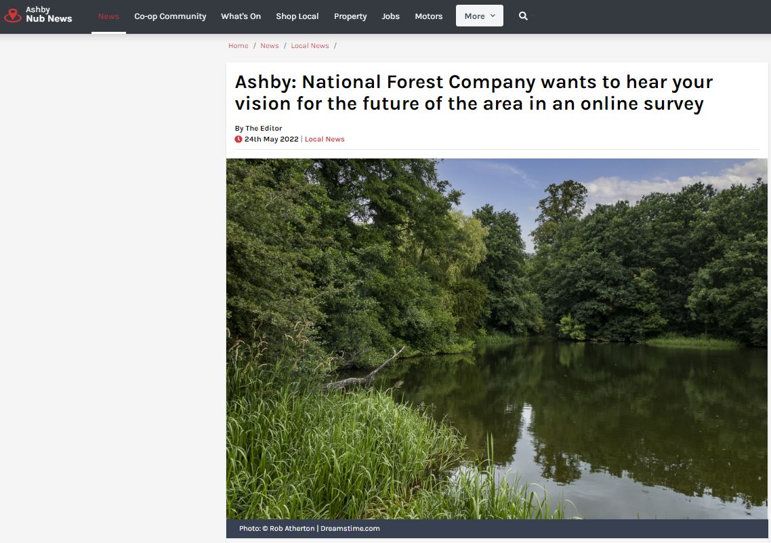Viewport: 771px width, 543px height.
Task: Click the By The Editor byline
Action: [x=258, y=128]
